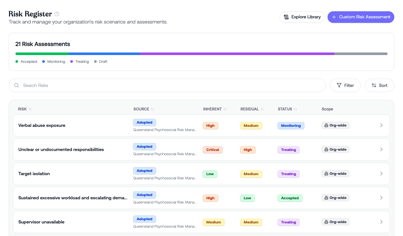This screenshot has height=236, width=403.
Task: Open Unclear or undocumented responsibilities row chevron
Action: pos(381,149)
